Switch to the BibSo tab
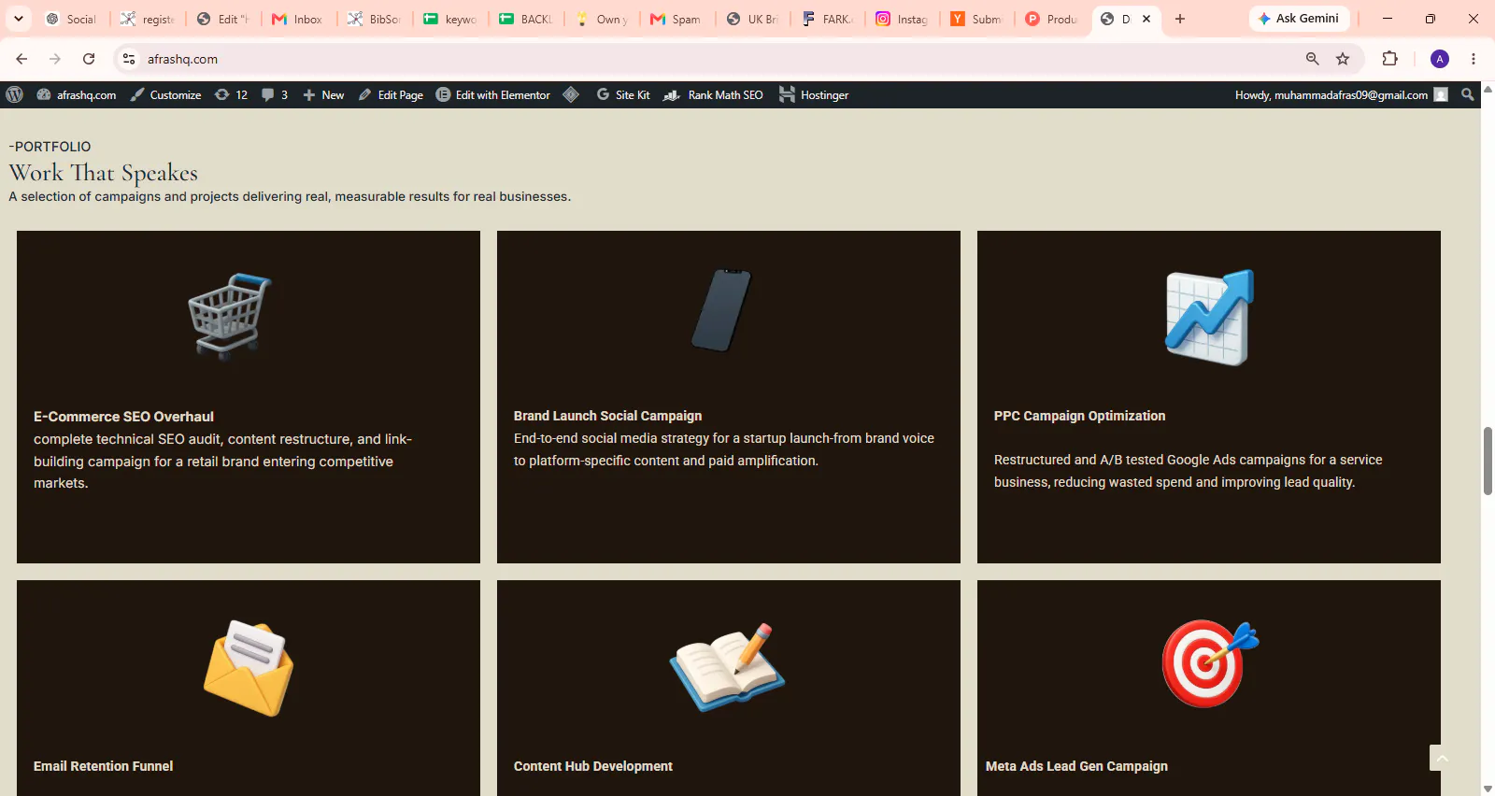 (374, 19)
